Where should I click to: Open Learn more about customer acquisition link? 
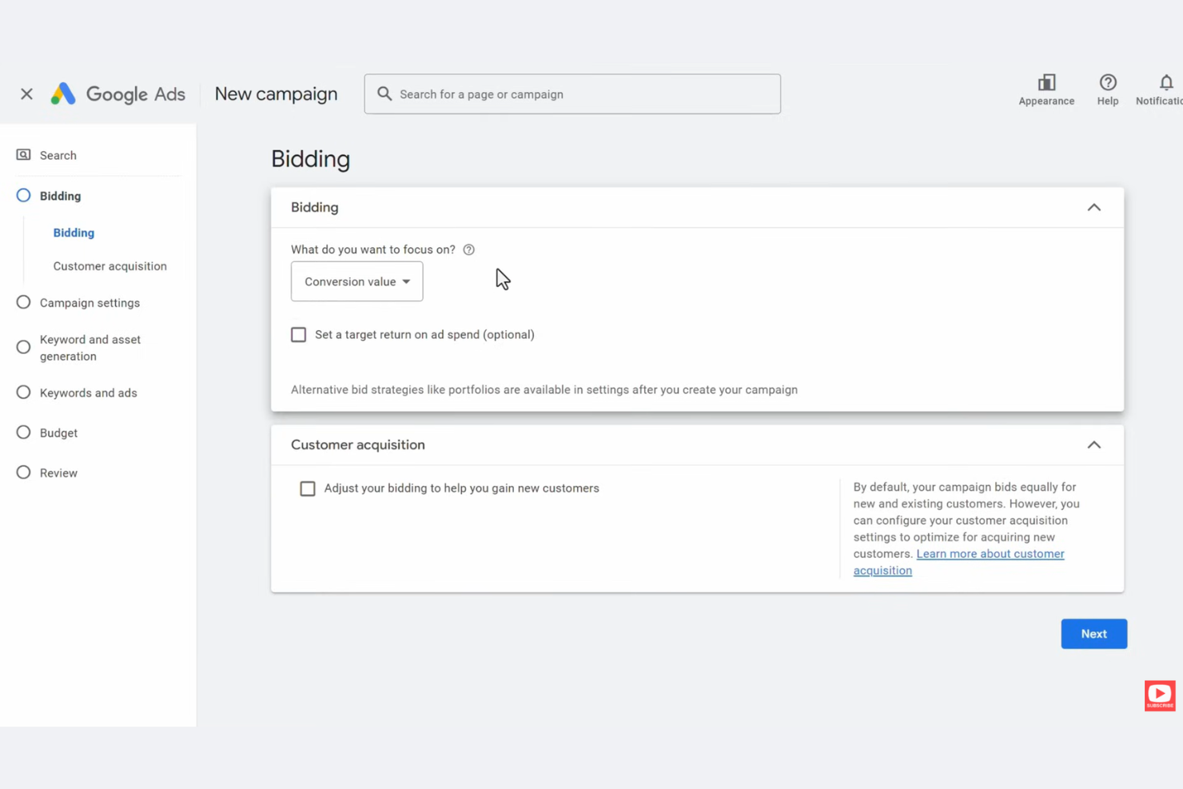coord(990,553)
